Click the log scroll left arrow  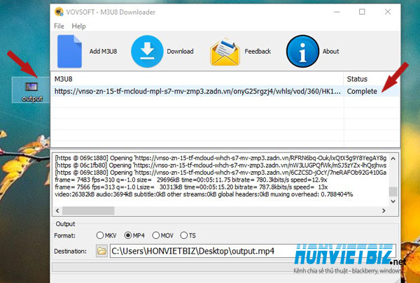(57, 210)
